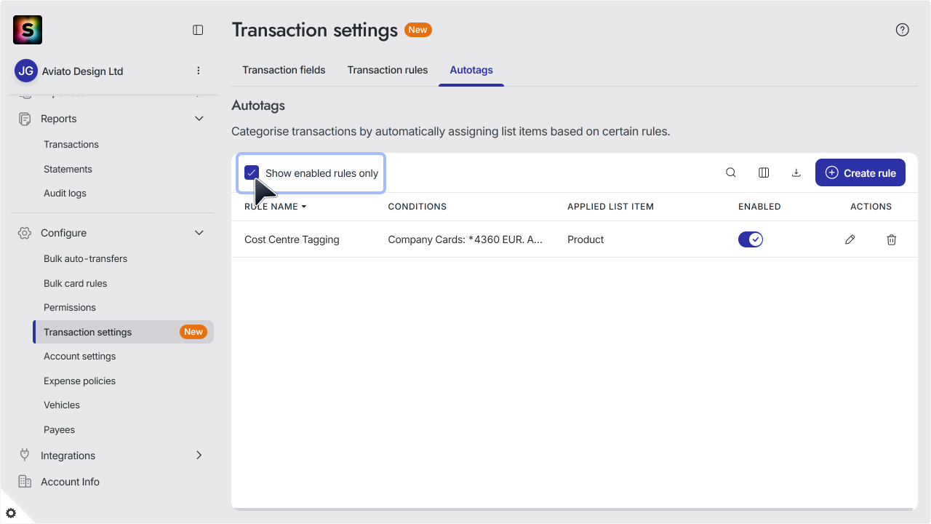931x524 pixels.
Task: Click the Product applied list item cell
Action: pos(586,239)
